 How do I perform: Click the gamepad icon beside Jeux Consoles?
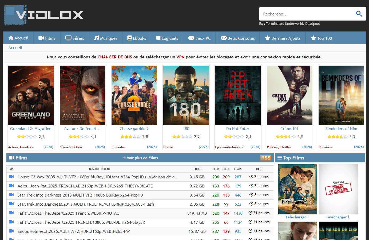tap(224, 38)
